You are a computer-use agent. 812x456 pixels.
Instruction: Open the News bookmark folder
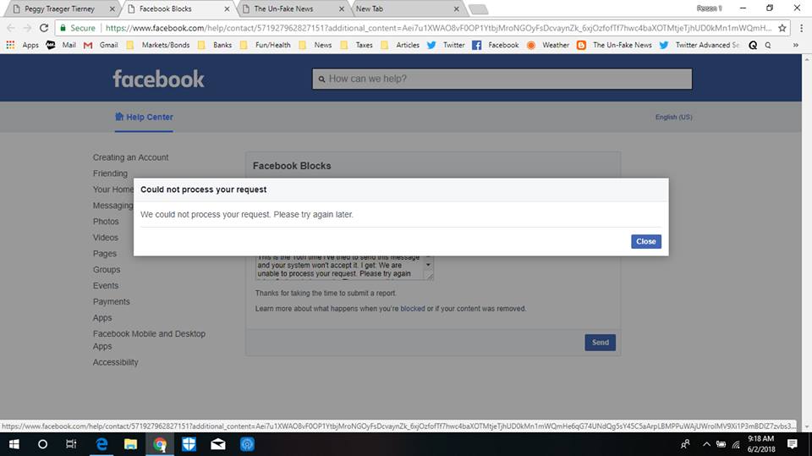[315, 45]
